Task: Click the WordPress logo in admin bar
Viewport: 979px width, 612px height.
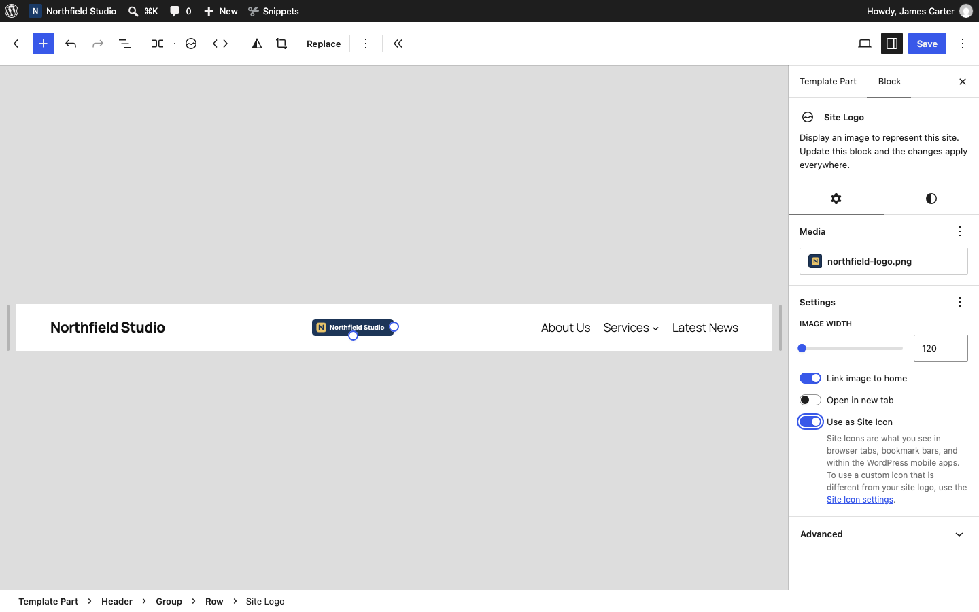Action: 12,11
